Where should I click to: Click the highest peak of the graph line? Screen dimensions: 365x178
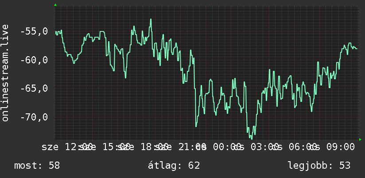point(151,19)
